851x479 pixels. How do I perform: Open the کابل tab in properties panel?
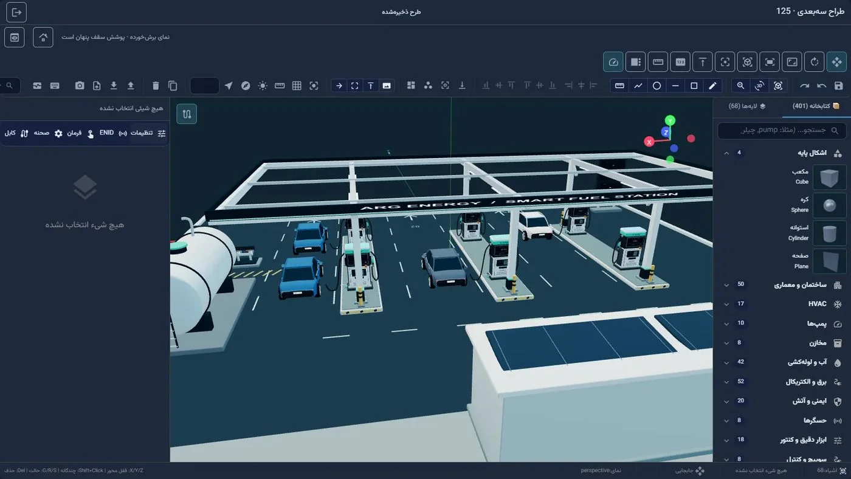[15, 133]
